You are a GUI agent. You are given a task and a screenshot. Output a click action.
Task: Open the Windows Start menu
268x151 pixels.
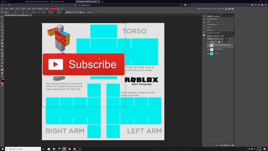click(x=3, y=149)
